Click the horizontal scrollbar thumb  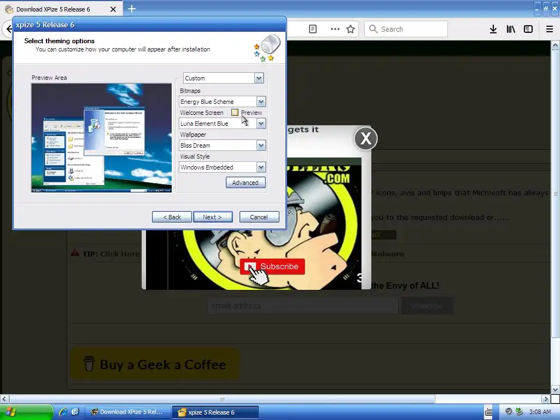(x=222, y=399)
